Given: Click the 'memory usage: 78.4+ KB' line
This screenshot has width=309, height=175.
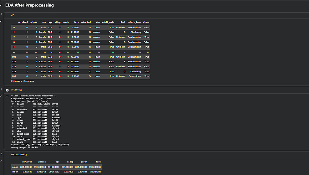Looking at the screenshot, I should tap(24, 147).
